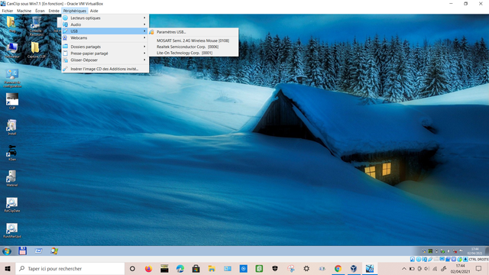Click the blue down-arrow icon beside CTRL DROITE

pos(465,259)
